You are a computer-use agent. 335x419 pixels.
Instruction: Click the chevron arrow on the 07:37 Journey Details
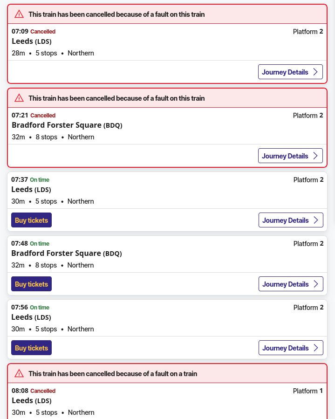click(315, 220)
